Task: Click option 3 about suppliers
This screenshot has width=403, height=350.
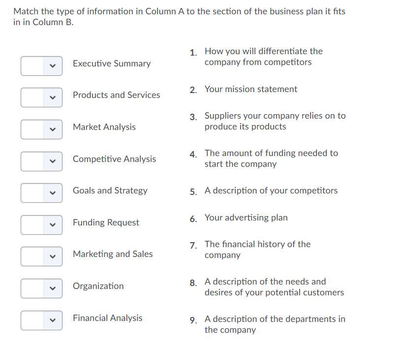Action: tap(275, 121)
